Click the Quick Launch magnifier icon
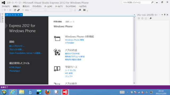This screenshot has height=95, width=170. (x=152, y=2)
